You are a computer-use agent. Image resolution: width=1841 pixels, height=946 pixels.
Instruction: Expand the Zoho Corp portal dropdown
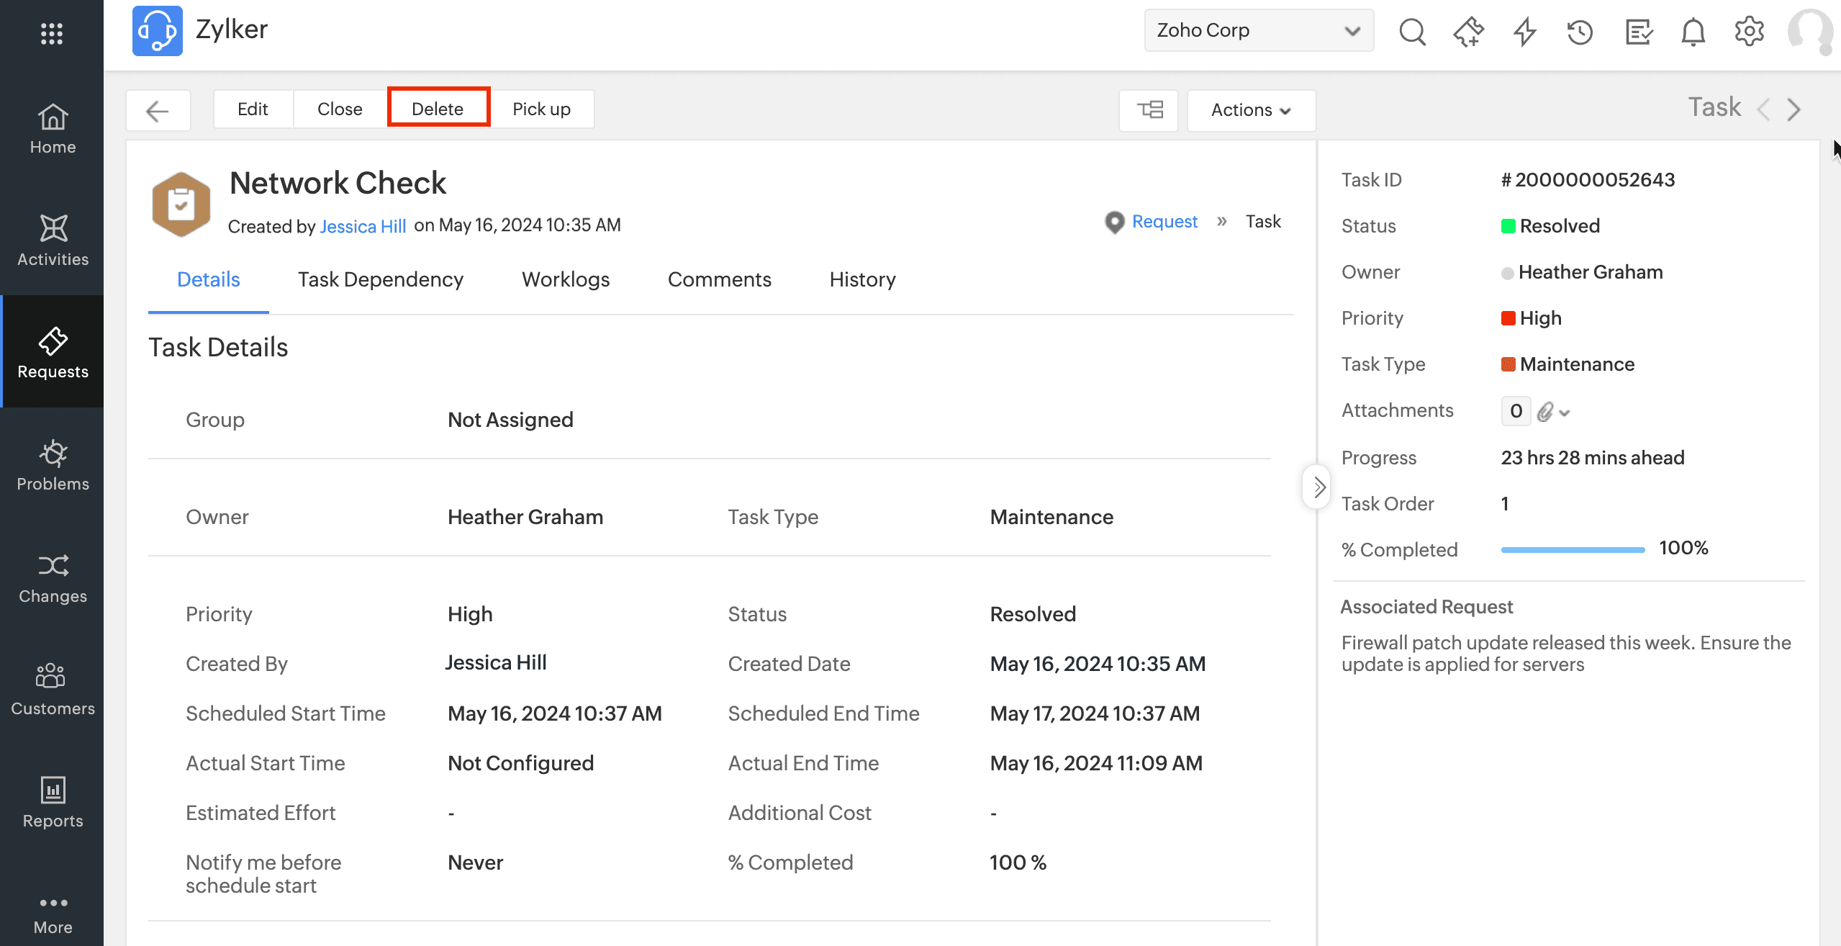(x=1259, y=30)
